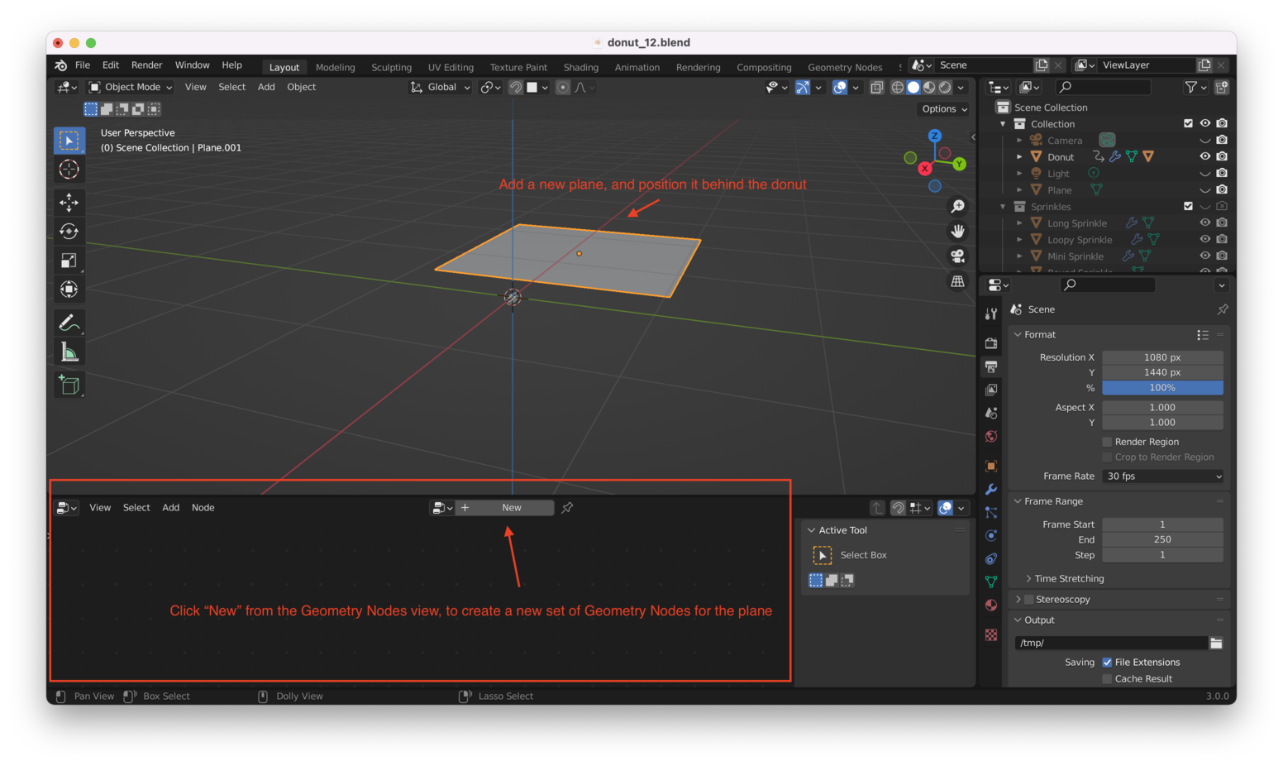This screenshot has height=766, width=1283.
Task: Toggle camera view in viewport
Action: tap(957, 256)
